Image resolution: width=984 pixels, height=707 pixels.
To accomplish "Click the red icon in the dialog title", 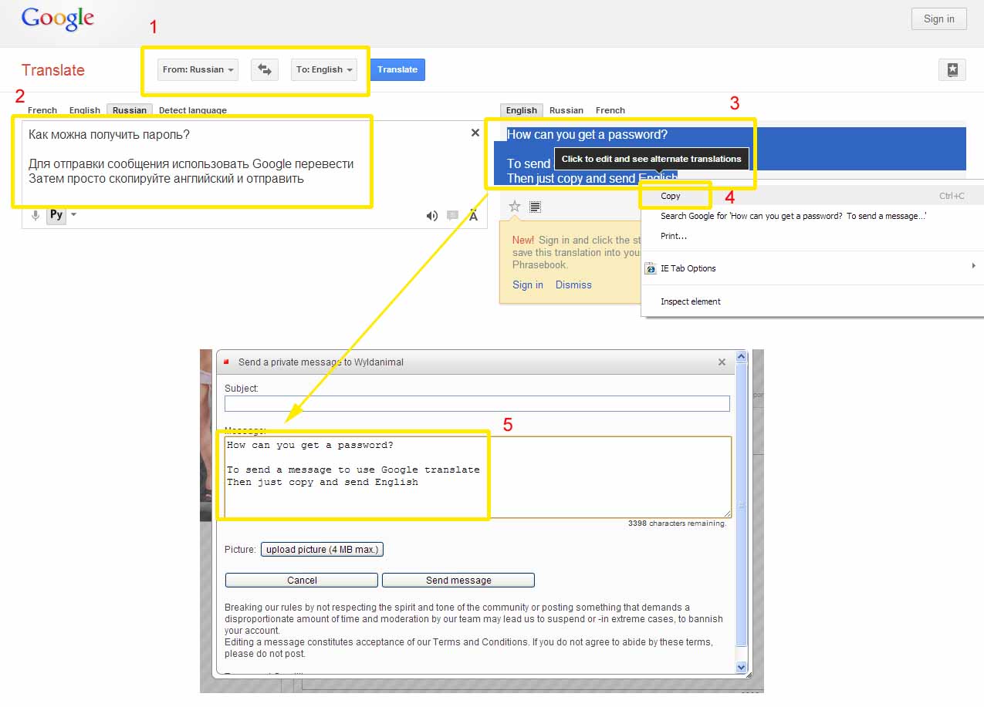I will tap(227, 362).
